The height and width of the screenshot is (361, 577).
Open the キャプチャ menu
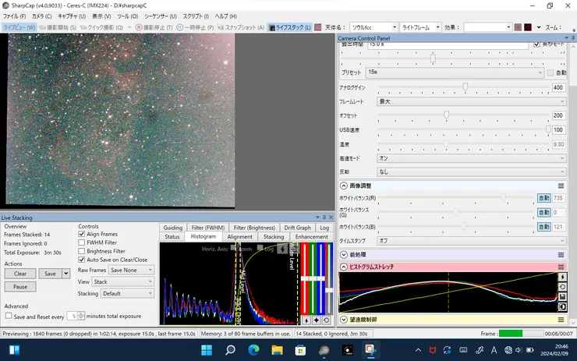tap(73, 16)
